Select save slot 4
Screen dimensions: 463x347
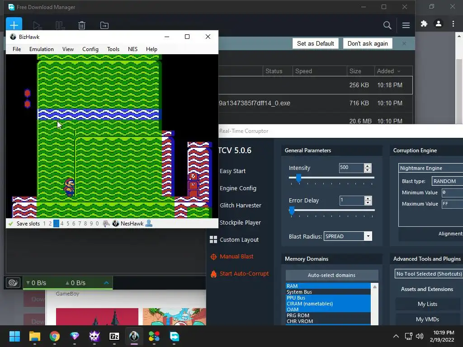(x=62, y=224)
